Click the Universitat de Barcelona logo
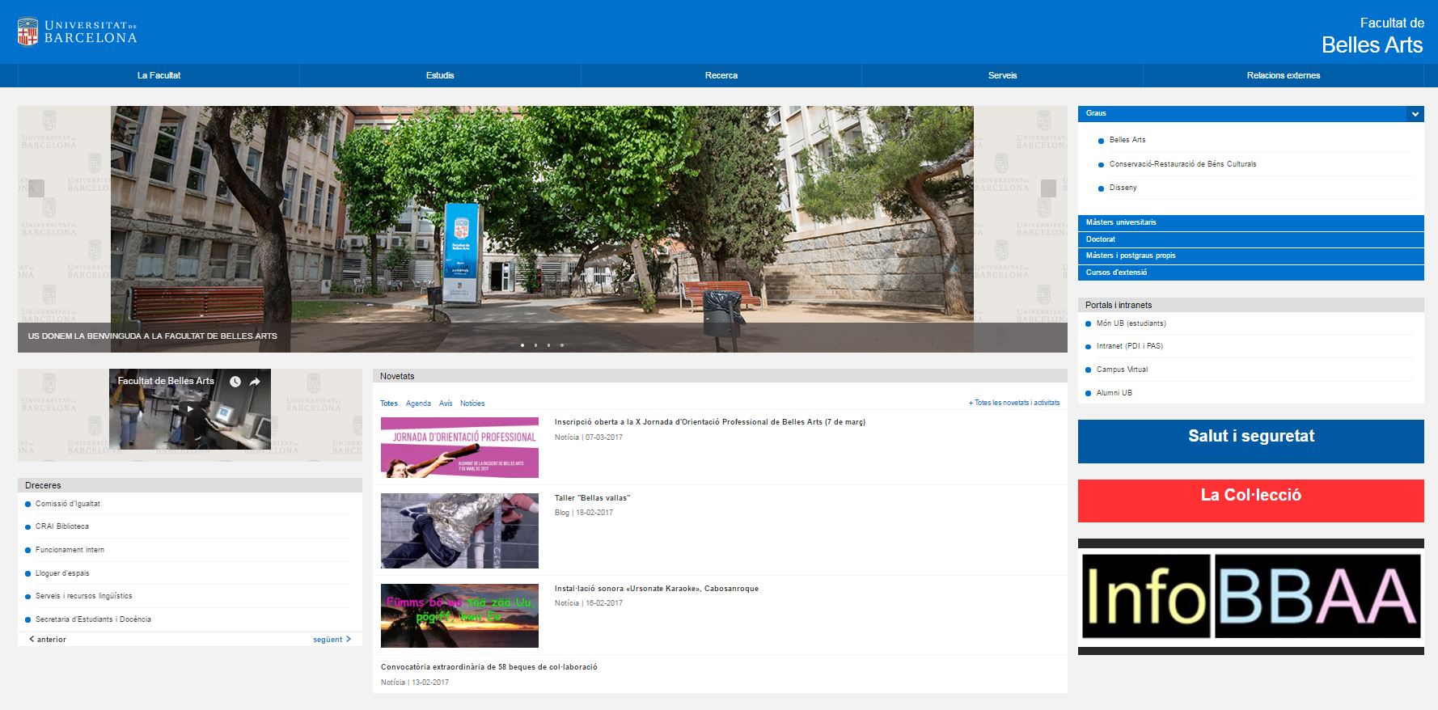This screenshot has width=1438, height=710. 77,32
